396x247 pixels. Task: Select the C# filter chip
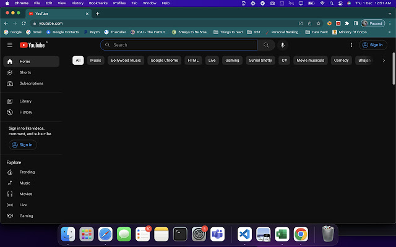[x=284, y=61]
